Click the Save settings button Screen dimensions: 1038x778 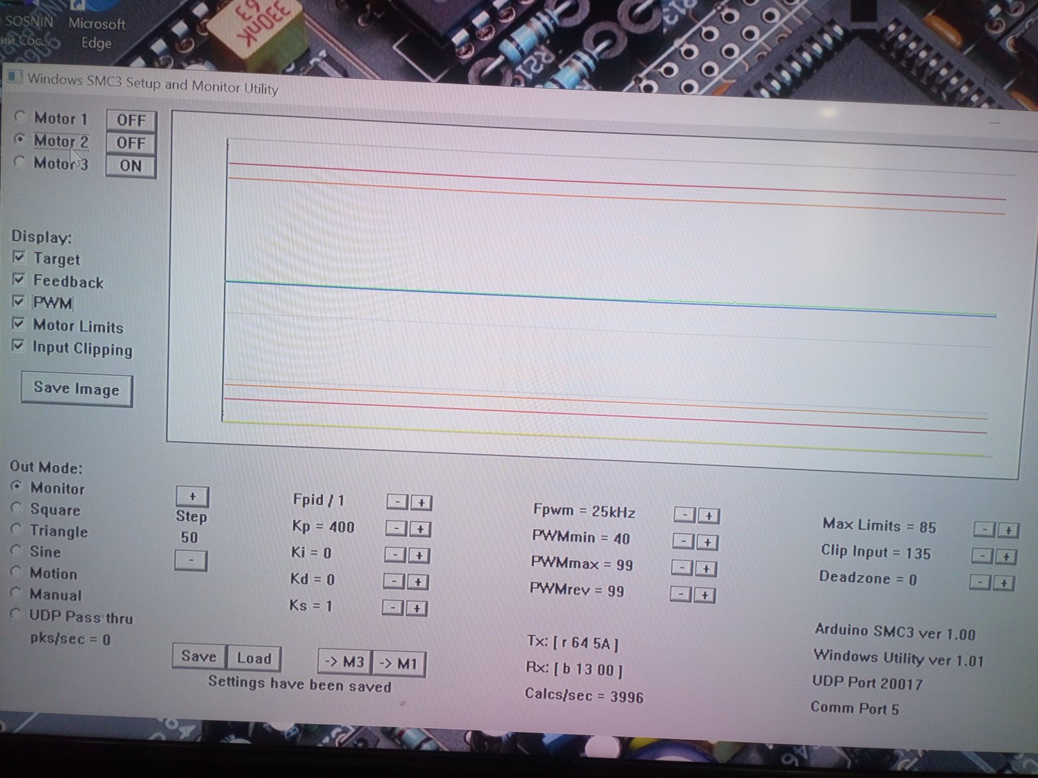(199, 656)
